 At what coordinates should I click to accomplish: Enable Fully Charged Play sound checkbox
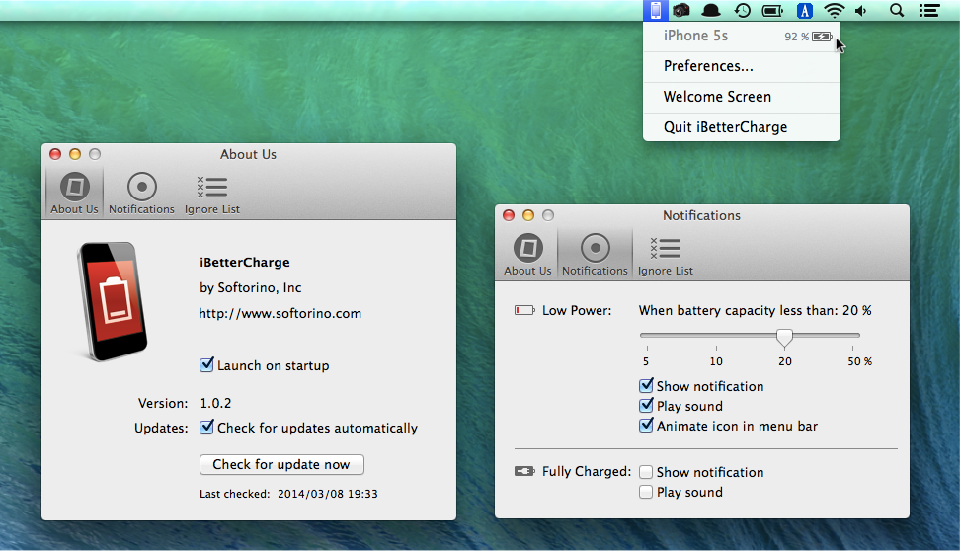coord(646,492)
